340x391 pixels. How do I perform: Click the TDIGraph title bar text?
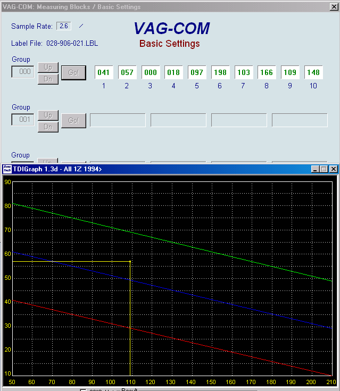coord(58,169)
